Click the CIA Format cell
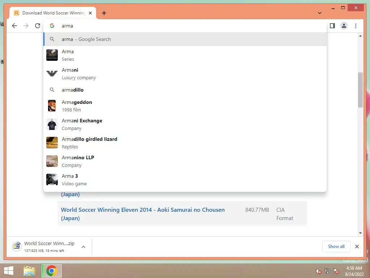Viewport: 370px width, 278px height. pyautogui.click(x=285, y=214)
